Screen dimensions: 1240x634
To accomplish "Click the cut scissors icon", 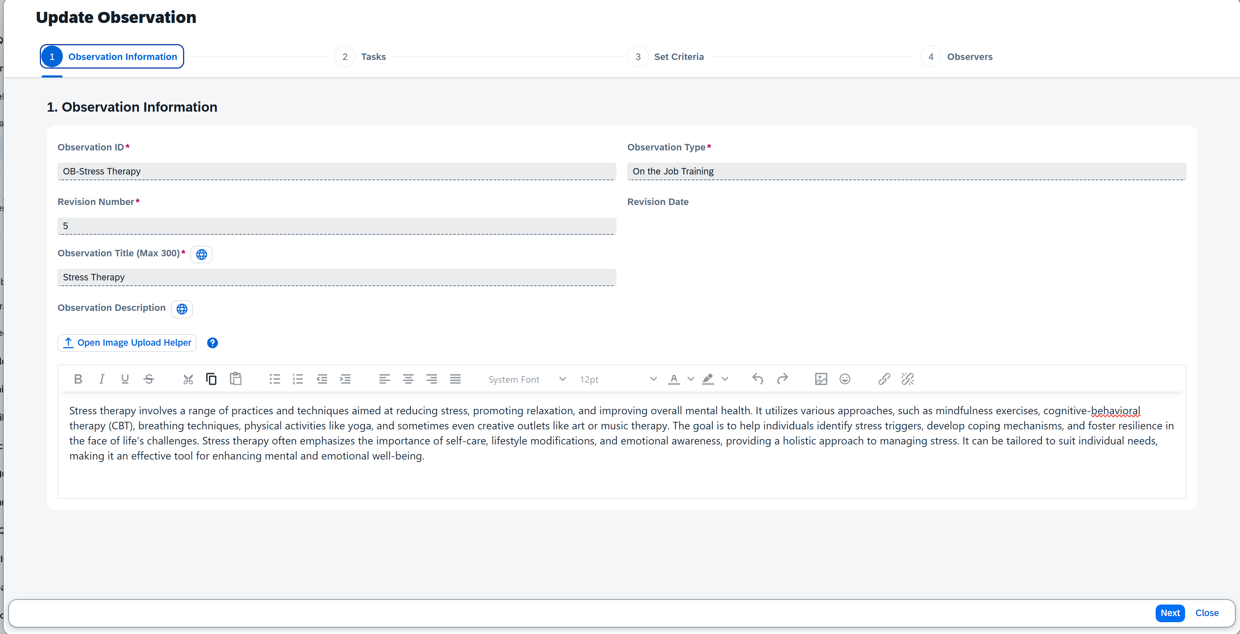I will point(188,379).
